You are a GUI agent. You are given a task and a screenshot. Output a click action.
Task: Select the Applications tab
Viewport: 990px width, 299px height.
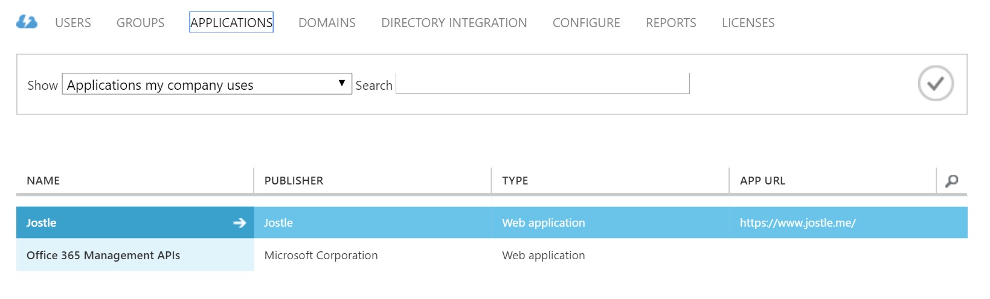(231, 22)
